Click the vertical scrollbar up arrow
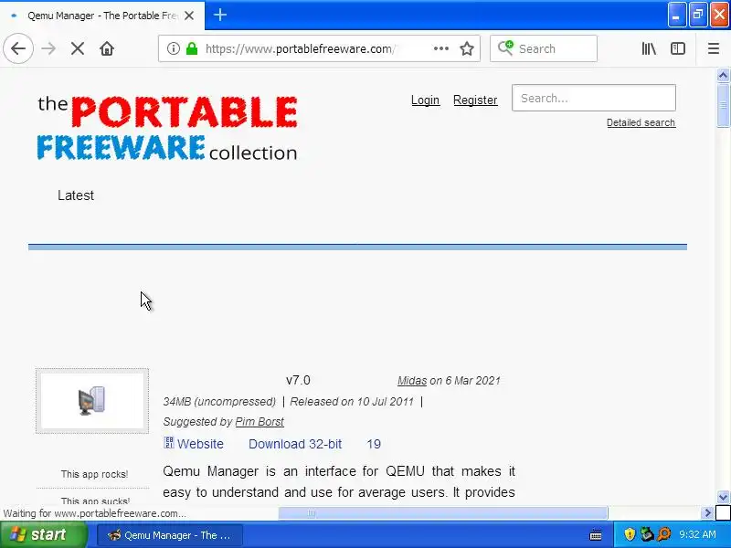This screenshot has height=548, width=731. click(x=723, y=75)
